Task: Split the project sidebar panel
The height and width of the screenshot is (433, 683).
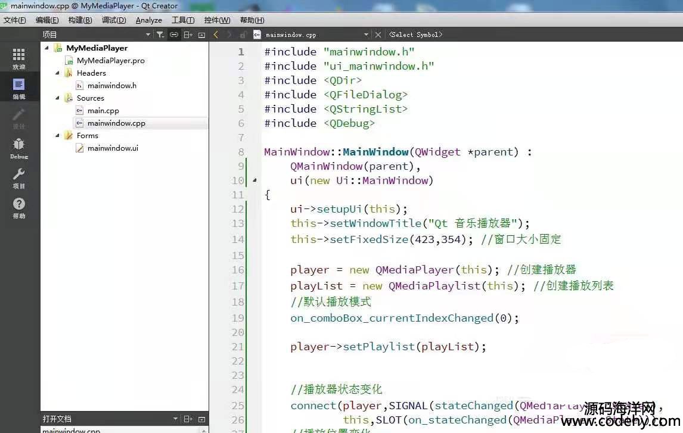Action: tap(188, 35)
